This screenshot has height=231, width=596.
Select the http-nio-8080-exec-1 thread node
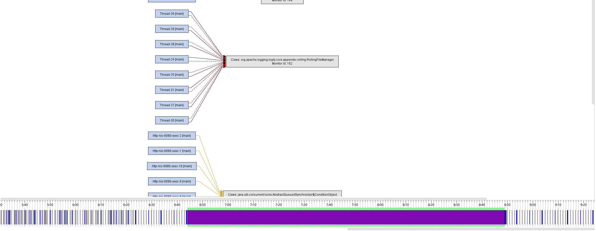coord(171,151)
